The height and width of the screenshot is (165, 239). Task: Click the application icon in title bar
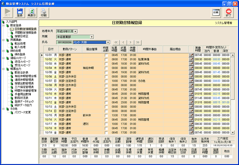(3, 3)
